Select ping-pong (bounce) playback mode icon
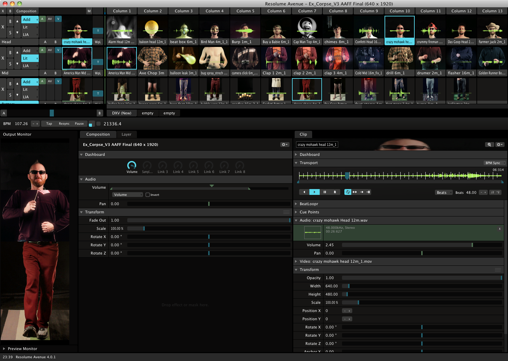 tap(355, 192)
